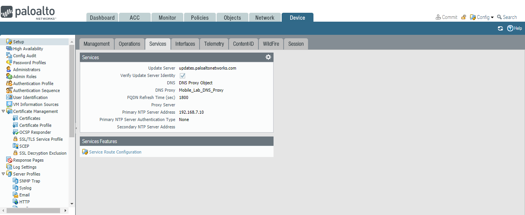Click the Mobile_Lab_DNS_Proxy value
The image size is (525, 215).
coord(201,90)
